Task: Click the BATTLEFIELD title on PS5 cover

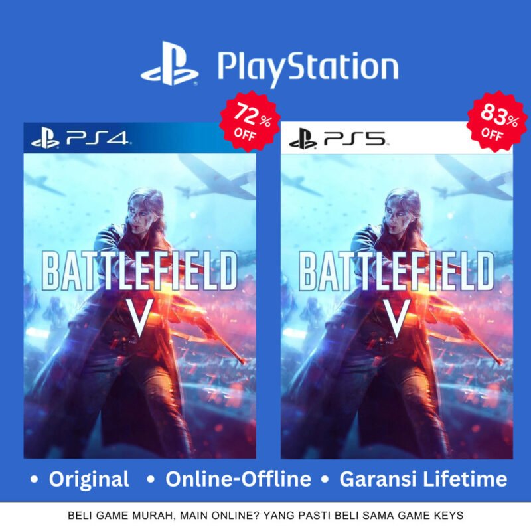Action: tap(396, 271)
